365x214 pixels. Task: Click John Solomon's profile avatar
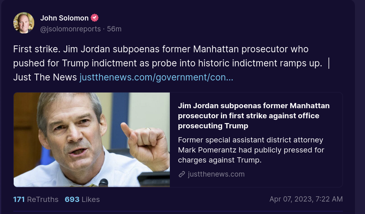(x=24, y=23)
